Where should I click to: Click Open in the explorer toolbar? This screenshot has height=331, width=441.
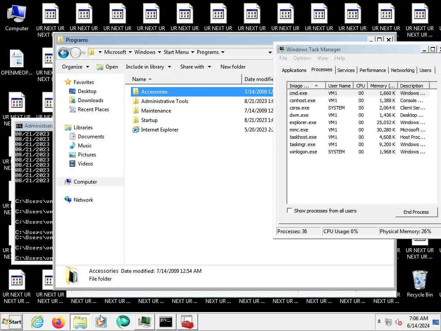(x=107, y=67)
